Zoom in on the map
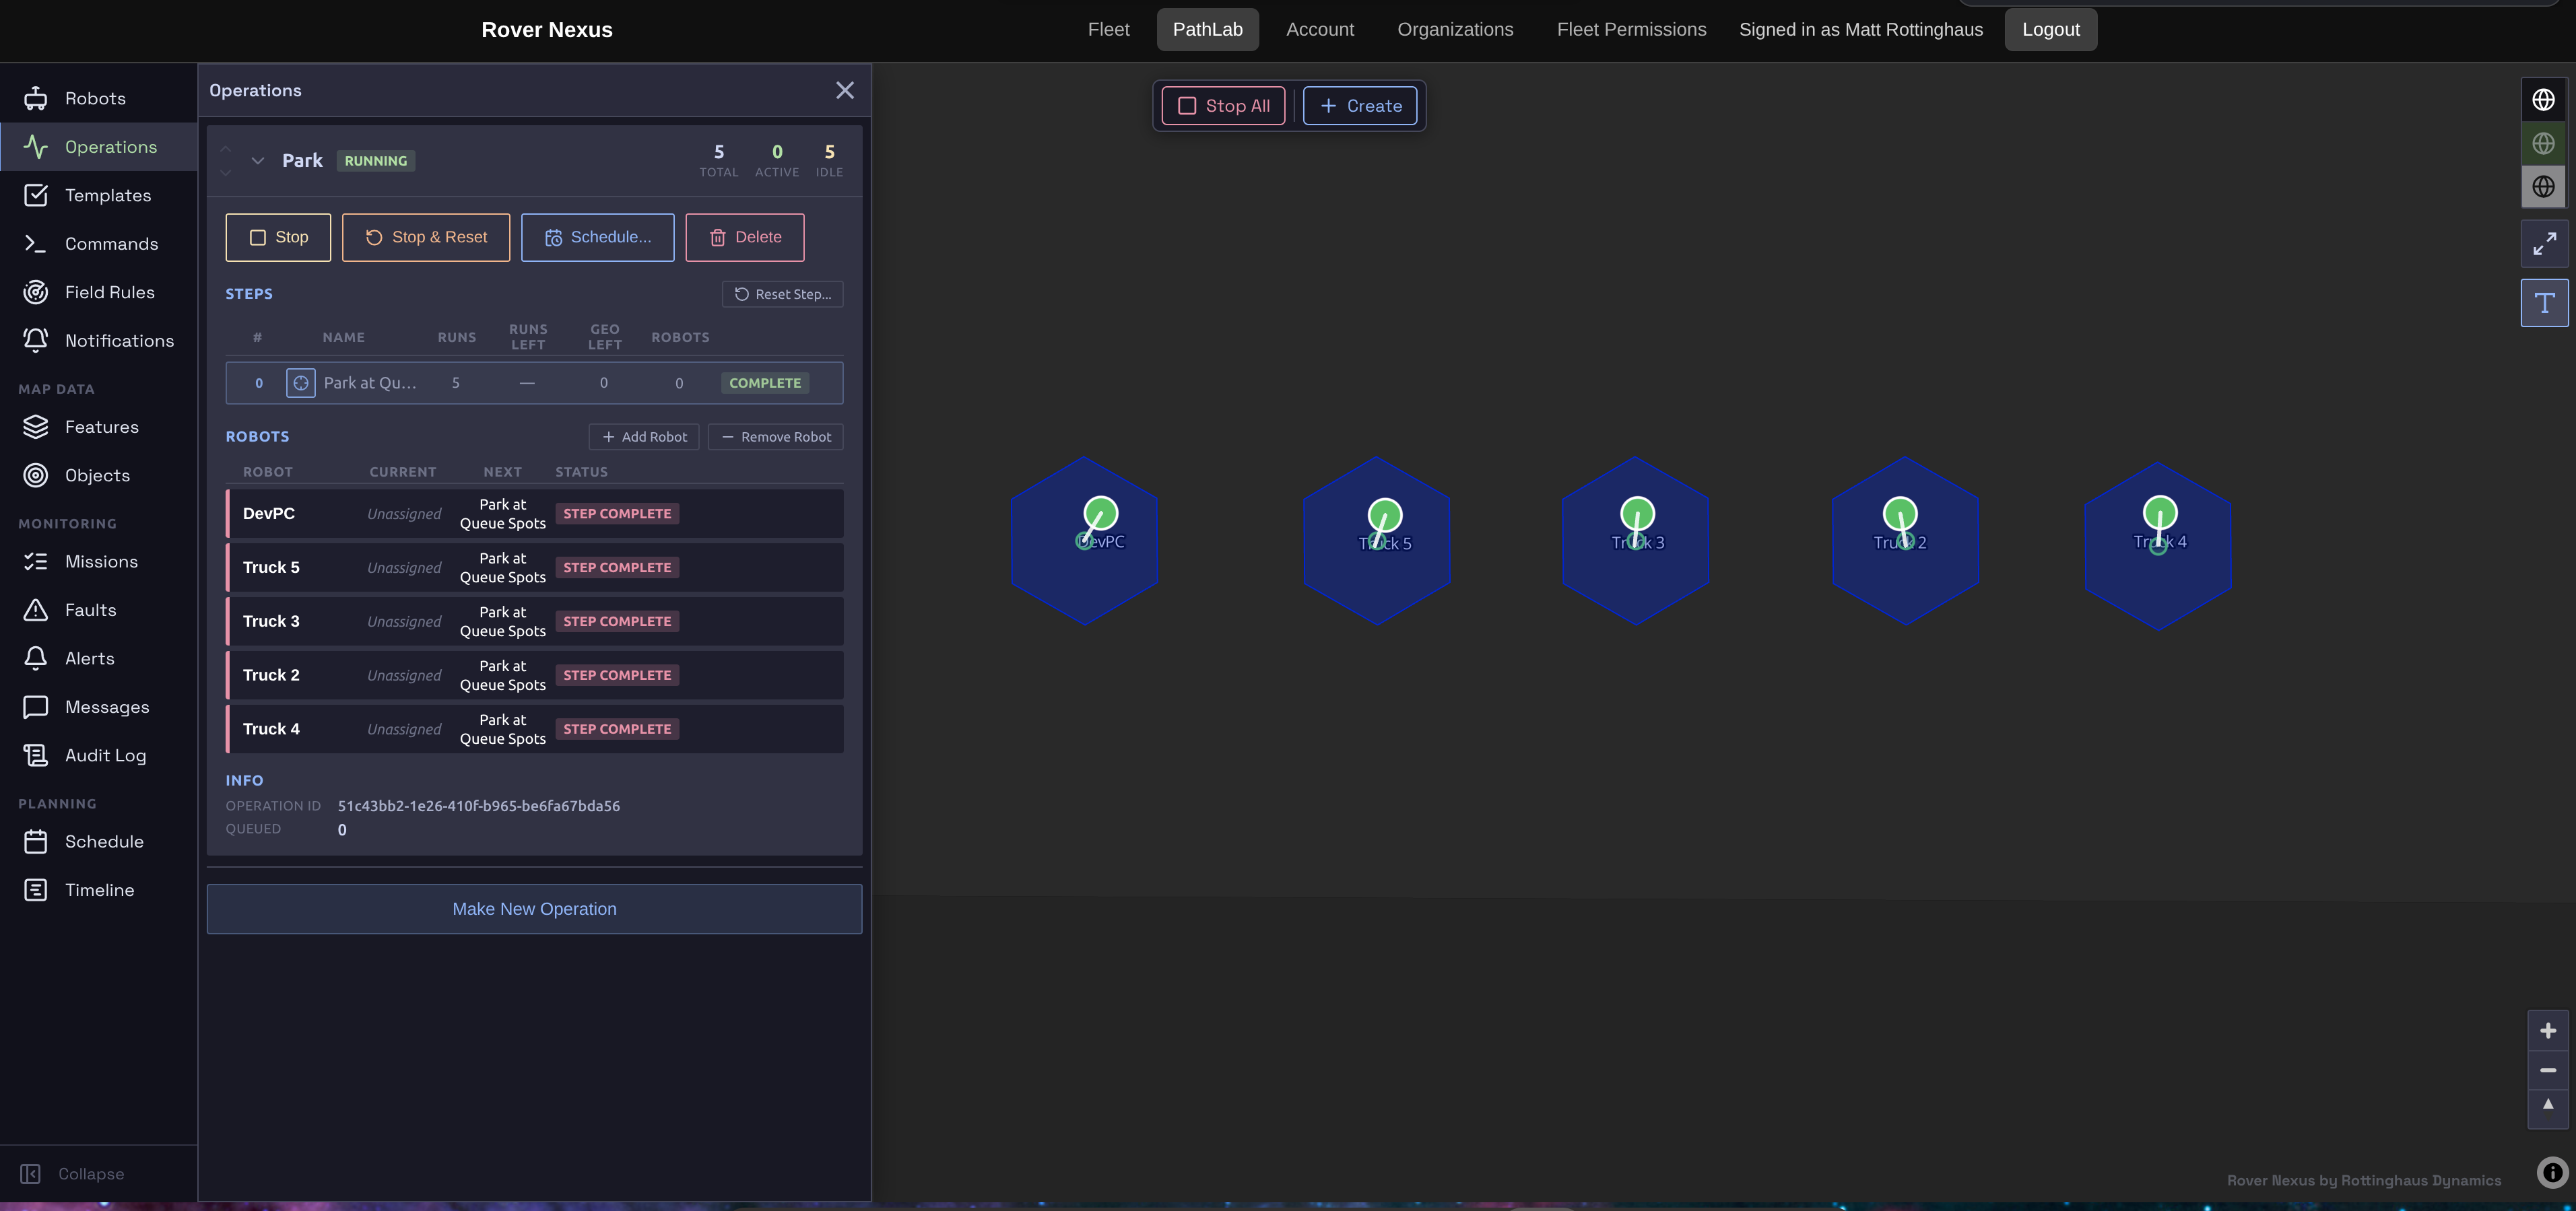The image size is (2576, 1211). (x=2548, y=1030)
